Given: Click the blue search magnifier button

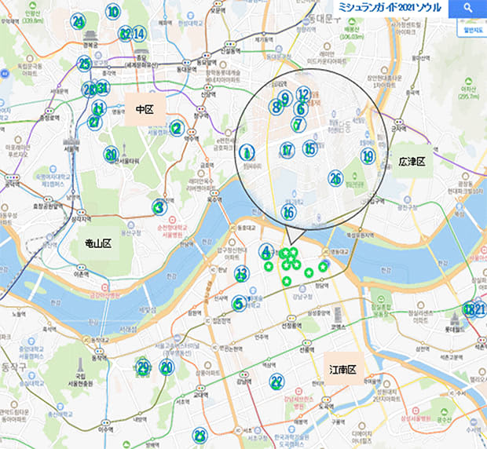Looking at the screenshot, I should pos(467,9).
